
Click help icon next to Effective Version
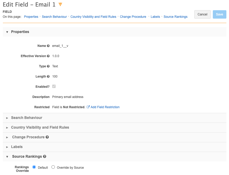point(48,56)
